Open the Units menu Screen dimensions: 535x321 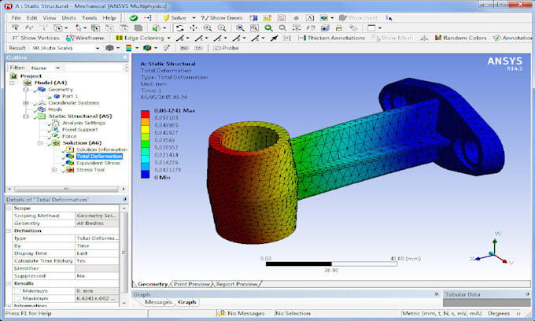tap(68, 17)
